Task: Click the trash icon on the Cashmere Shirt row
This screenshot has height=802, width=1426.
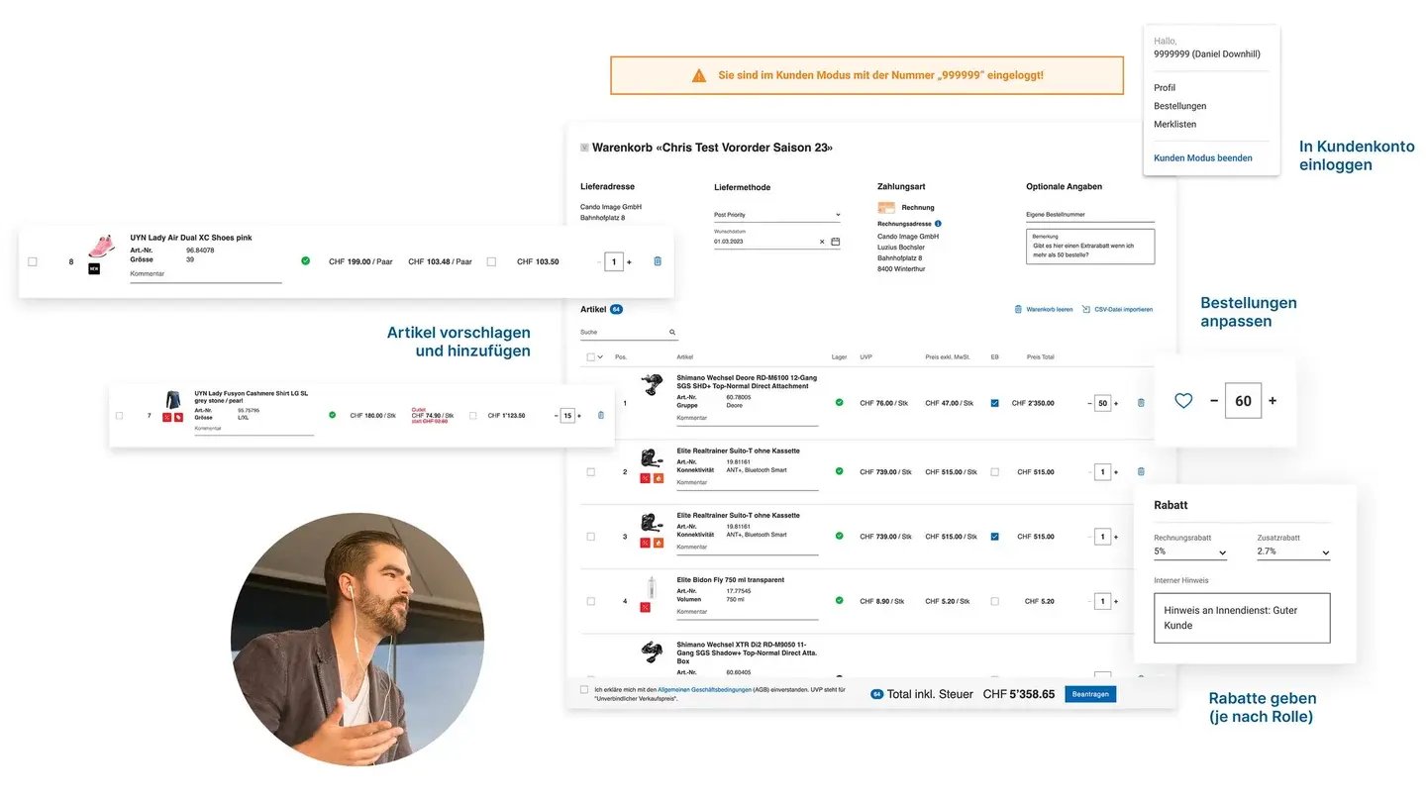Action: tap(600, 416)
